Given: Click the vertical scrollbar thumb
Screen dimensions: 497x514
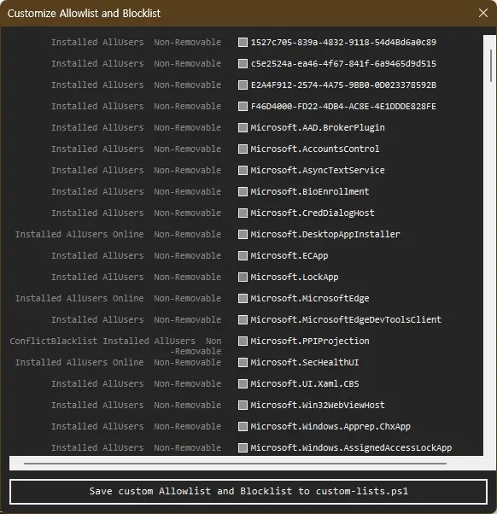Looking at the screenshot, I should pos(491,66).
